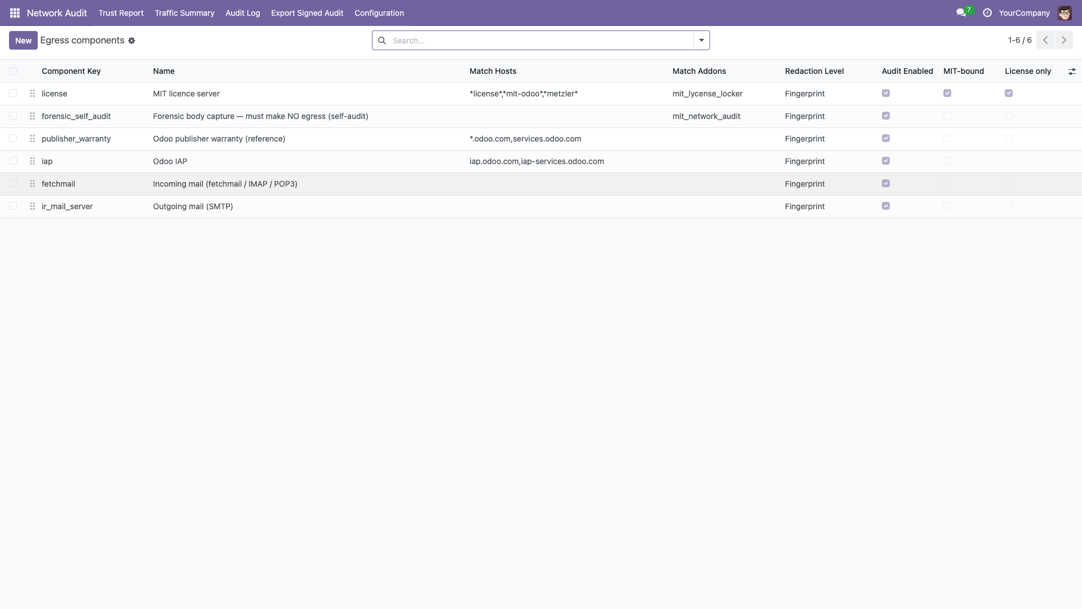Image resolution: width=1082 pixels, height=609 pixels.
Task: Select the forensic_self_audit row checkbox
Action: [13, 116]
